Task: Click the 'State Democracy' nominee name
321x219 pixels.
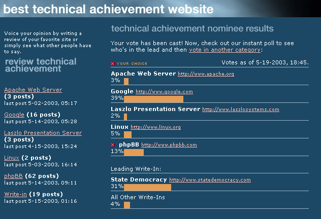Action: (139, 180)
